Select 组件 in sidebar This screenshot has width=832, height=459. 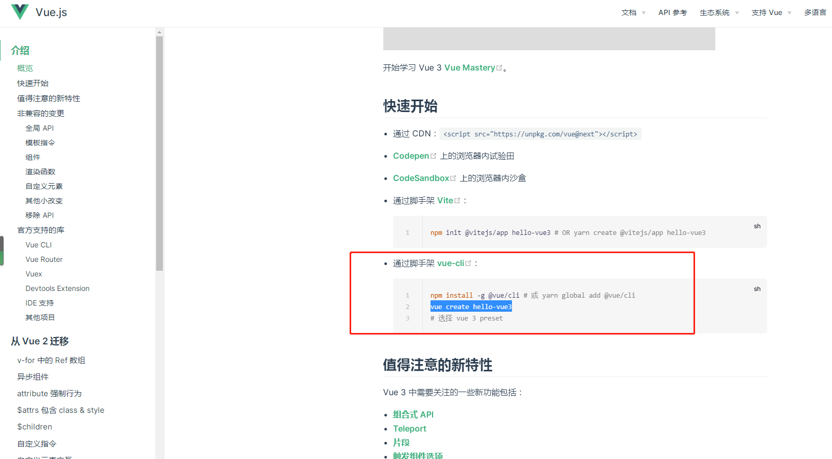(x=33, y=157)
